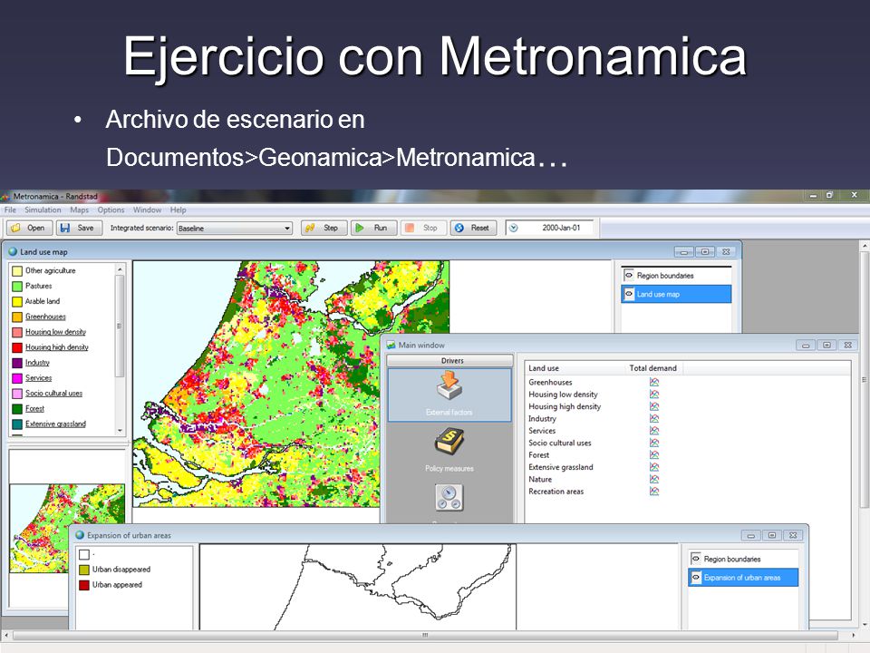Minimize the Expansion of urban areas window

click(x=750, y=535)
